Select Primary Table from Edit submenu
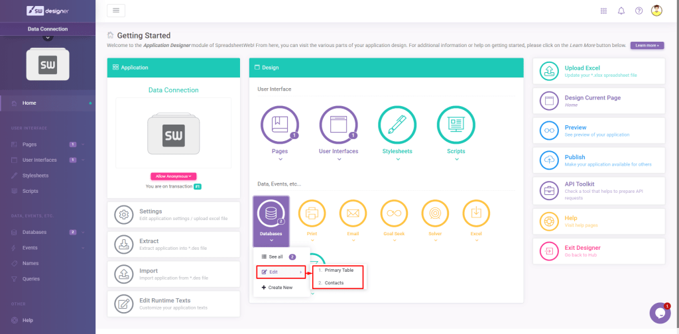Image resolution: width=679 pixels, height=334 pixels. tap(339, 270)
